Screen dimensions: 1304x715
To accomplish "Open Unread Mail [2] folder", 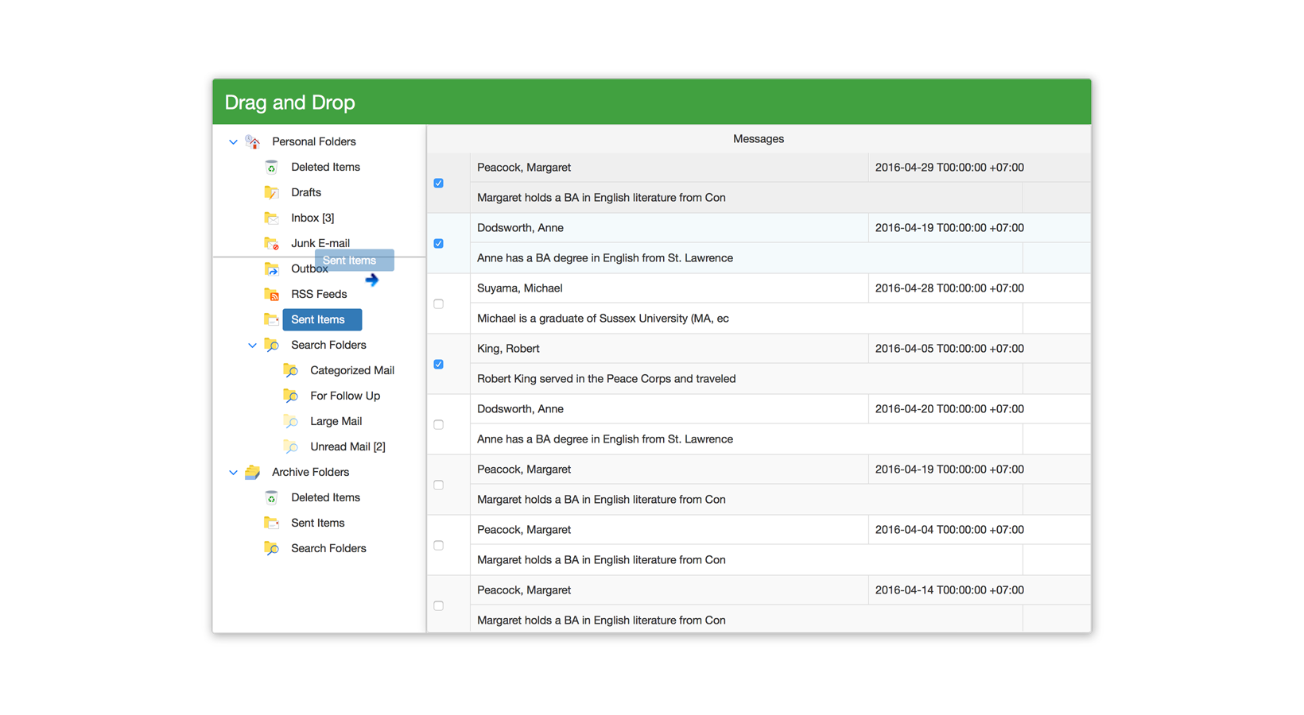I will coord(347,446).
